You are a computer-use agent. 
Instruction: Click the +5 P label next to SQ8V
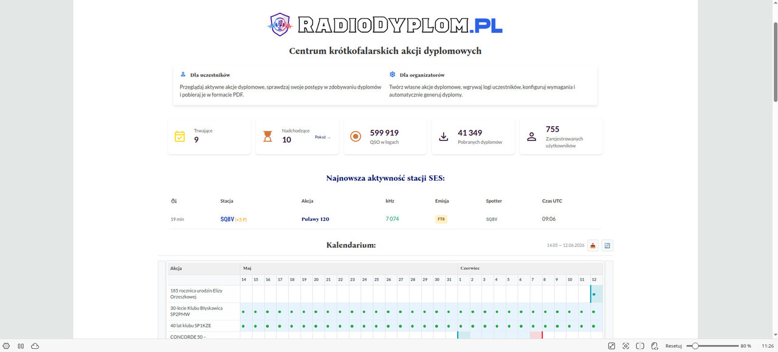coord(241,219)
